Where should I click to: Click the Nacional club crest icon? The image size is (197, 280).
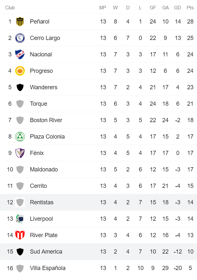[x=20, y=54]
